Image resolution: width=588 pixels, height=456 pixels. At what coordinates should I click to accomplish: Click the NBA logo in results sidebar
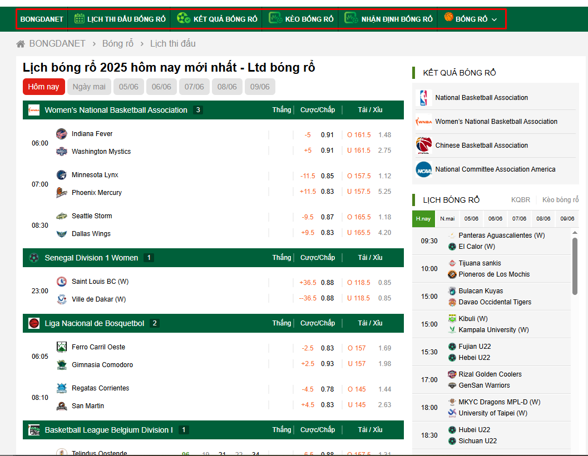coord(424,98)
